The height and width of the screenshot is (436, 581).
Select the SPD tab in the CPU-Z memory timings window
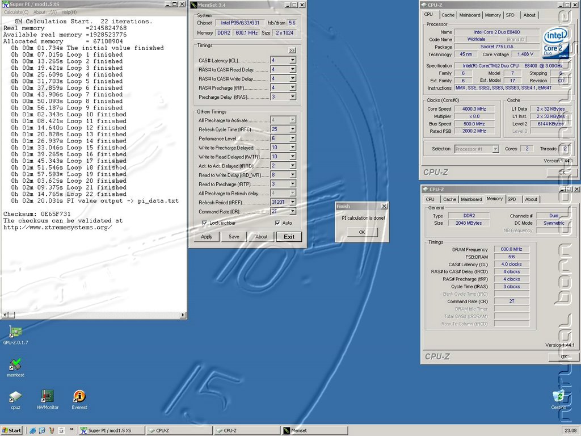512,199
